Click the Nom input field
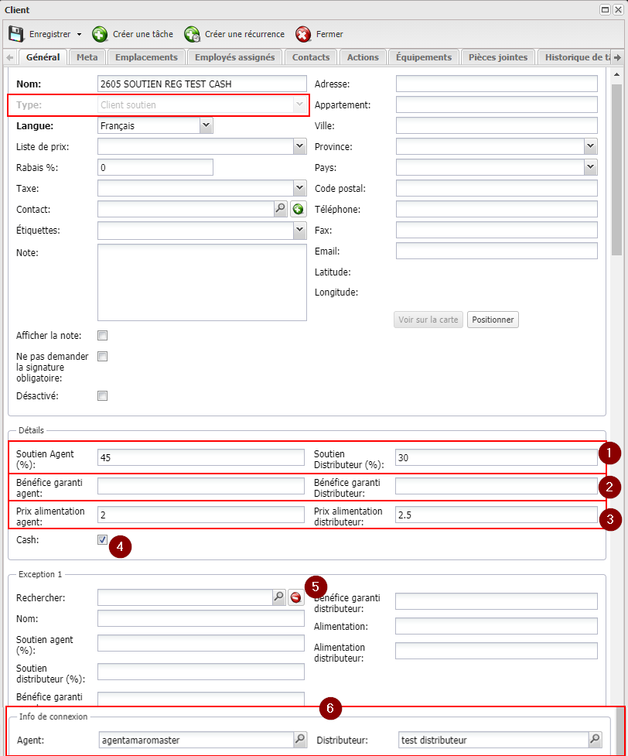Viewport: 628px width, 756px height. [202, 84]
